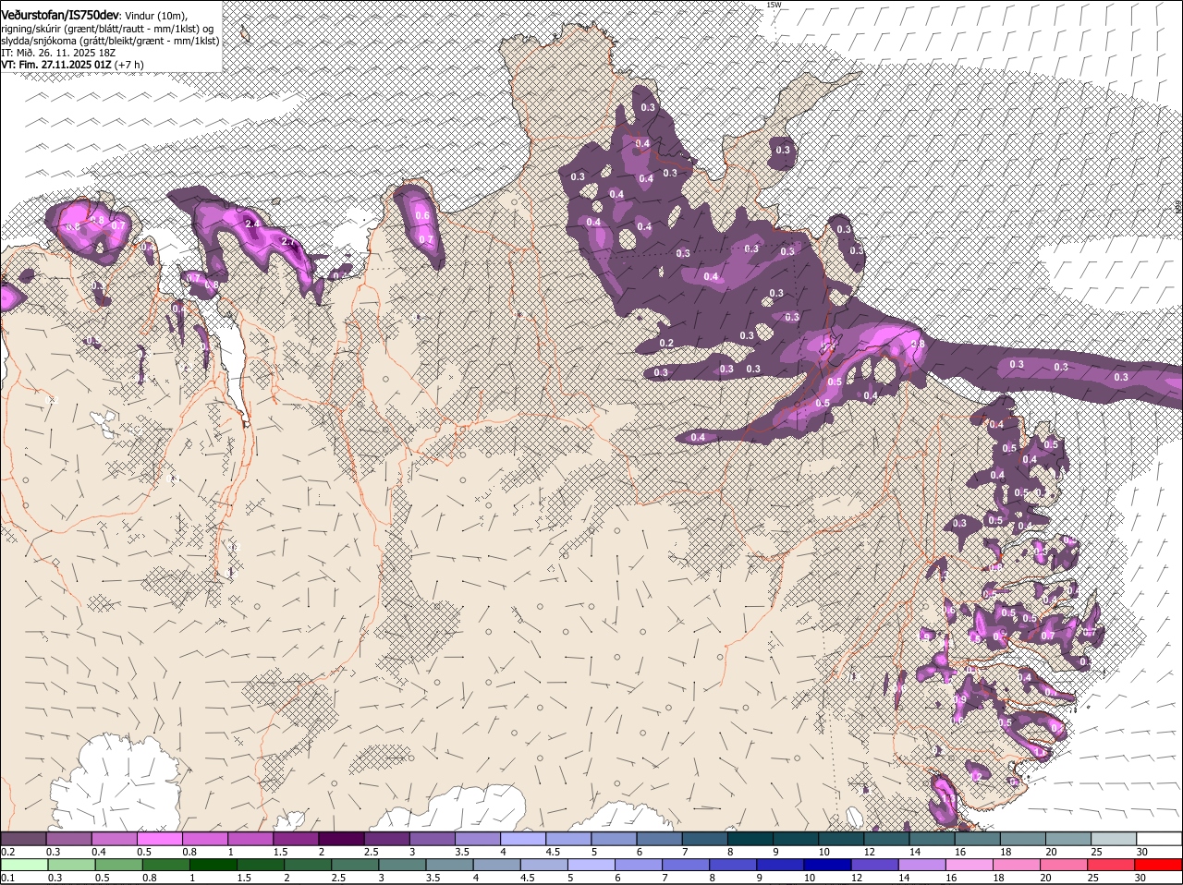Image resolution: width=1183 pixels, height=885 pixels.
Task: Select upper legend swatch starting at 14
Action: click(933, 838)
